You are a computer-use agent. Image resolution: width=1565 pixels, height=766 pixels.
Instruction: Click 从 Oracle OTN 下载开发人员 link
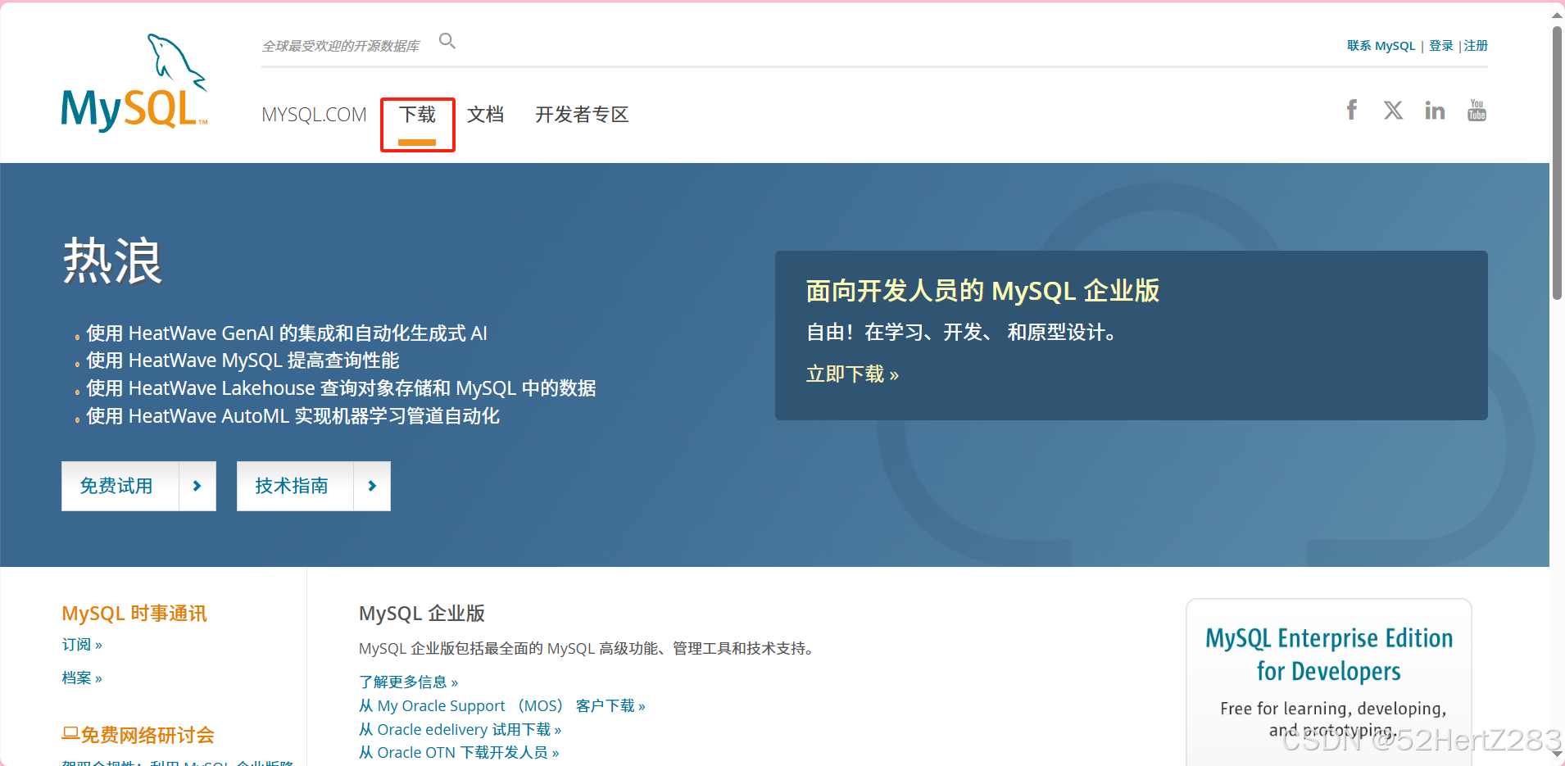click(459, 752)
